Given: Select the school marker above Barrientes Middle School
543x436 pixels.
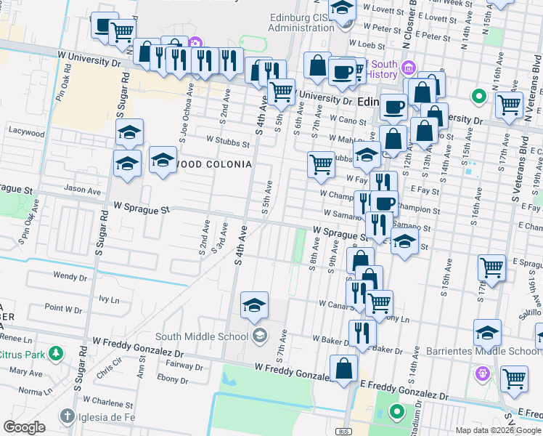Looking at the screenshot, I should click(487, 334).
